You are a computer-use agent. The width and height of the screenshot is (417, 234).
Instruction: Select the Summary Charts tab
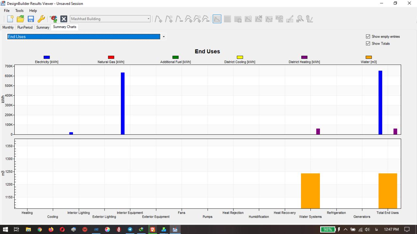(65, 27)
